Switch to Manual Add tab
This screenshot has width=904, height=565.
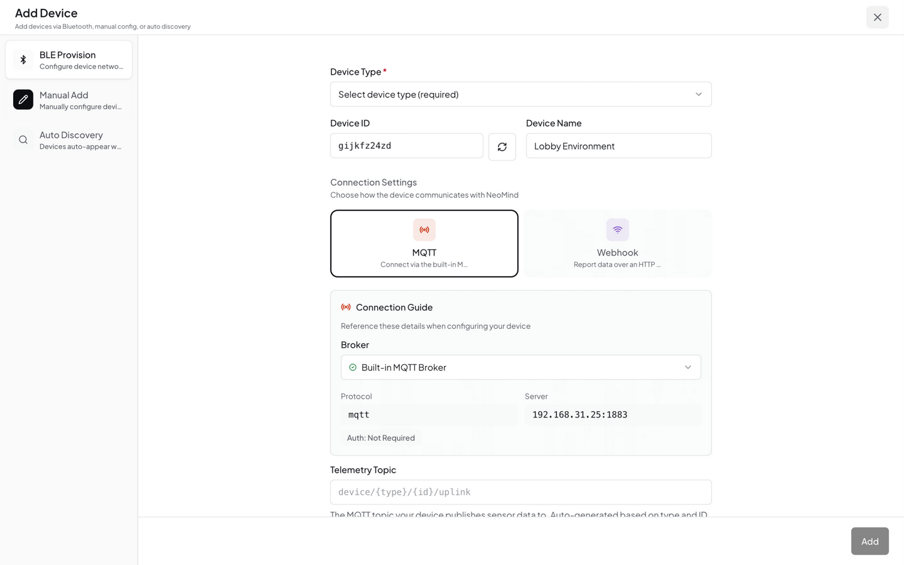[69, 100]
